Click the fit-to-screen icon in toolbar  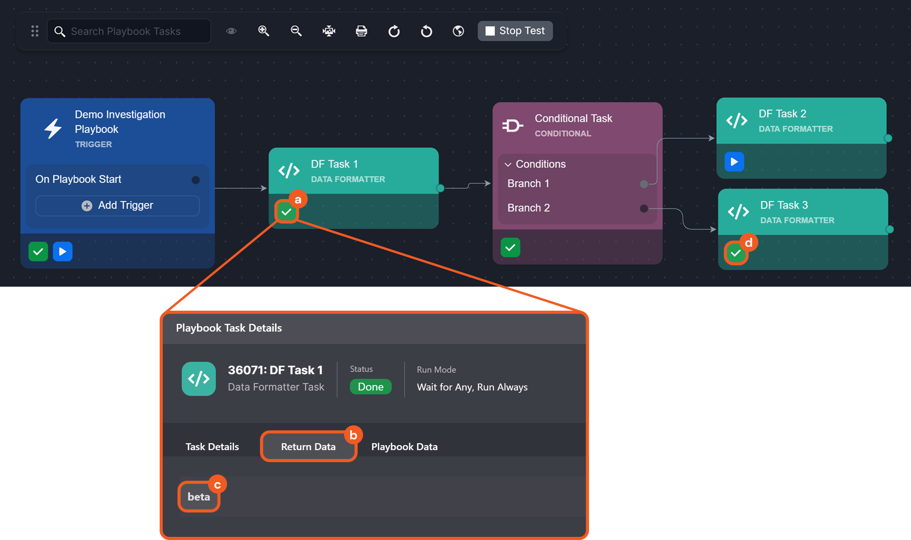pos(329,31)
